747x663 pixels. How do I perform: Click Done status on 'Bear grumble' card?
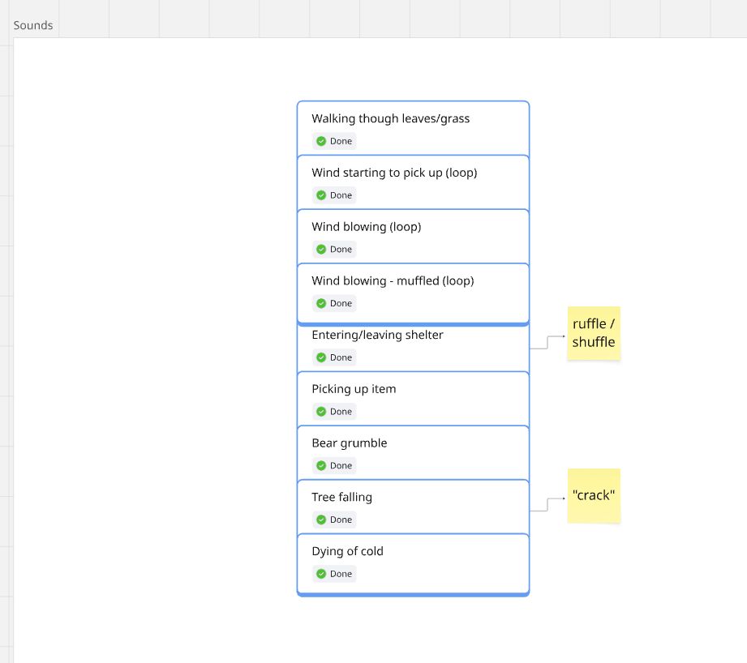pos(334,465)
